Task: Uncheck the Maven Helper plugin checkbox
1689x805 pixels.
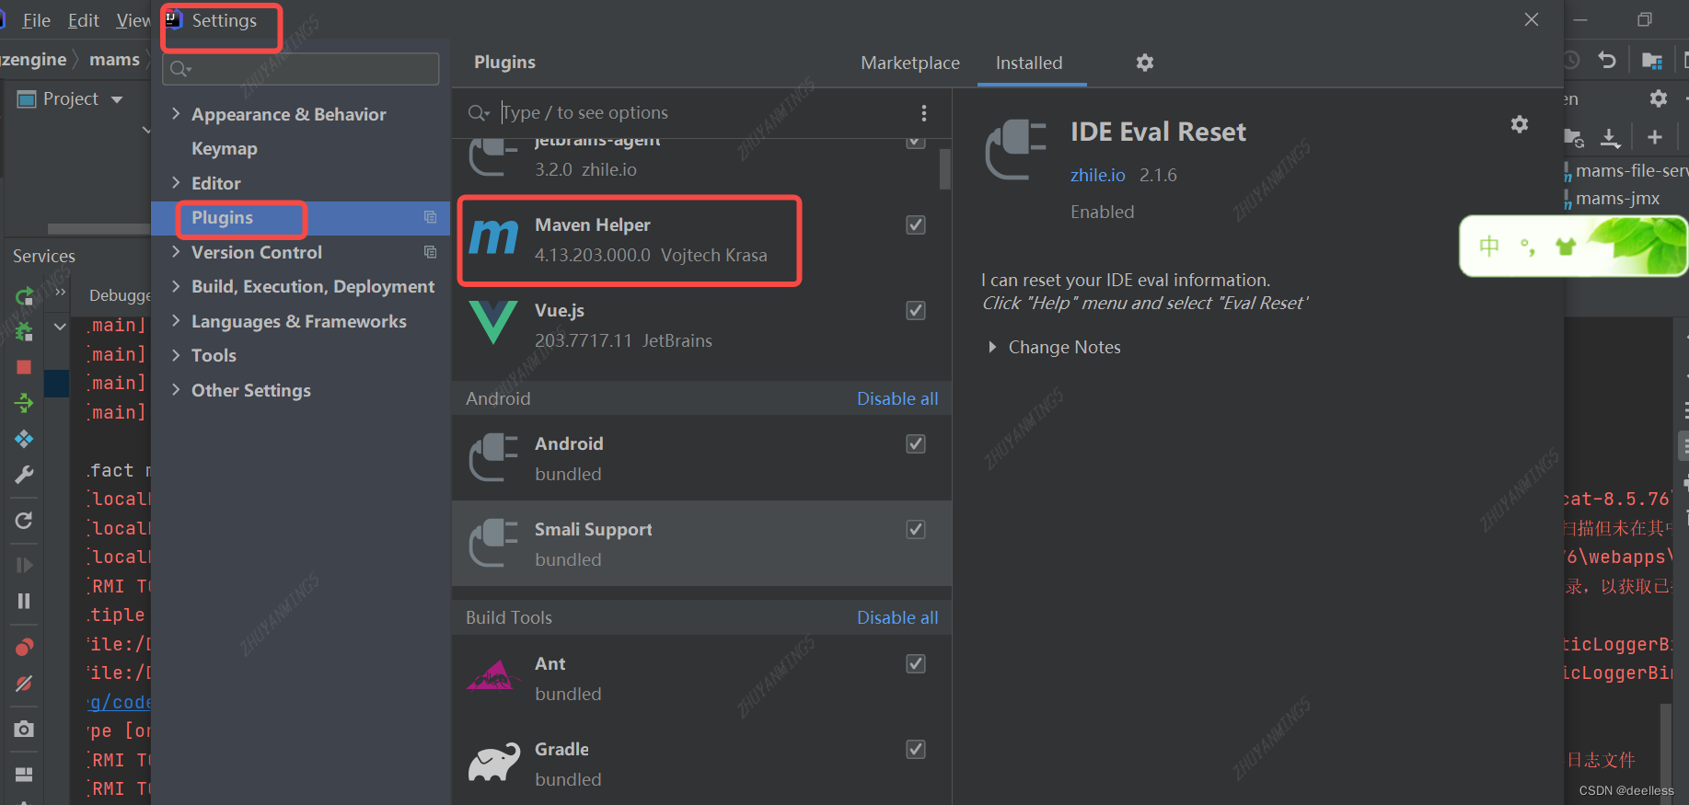Action: coord(916,225)
